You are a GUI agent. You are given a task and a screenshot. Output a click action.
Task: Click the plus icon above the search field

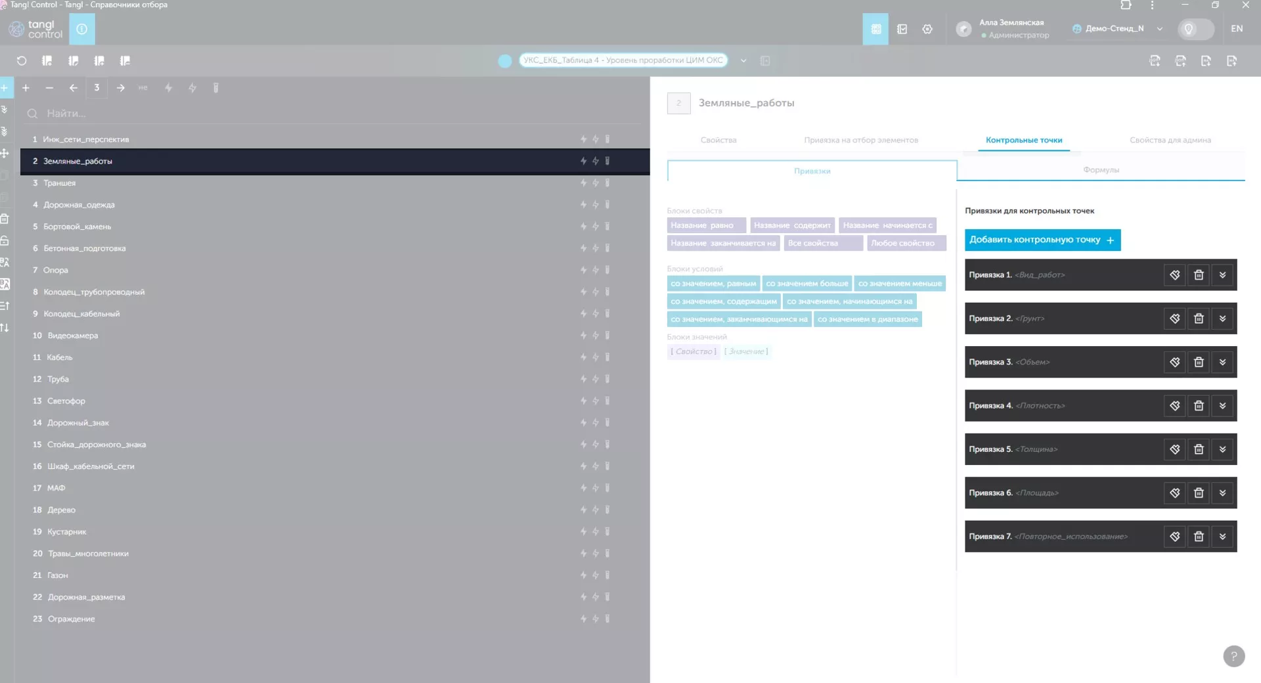pyautogui.click(x=26, y=88)
